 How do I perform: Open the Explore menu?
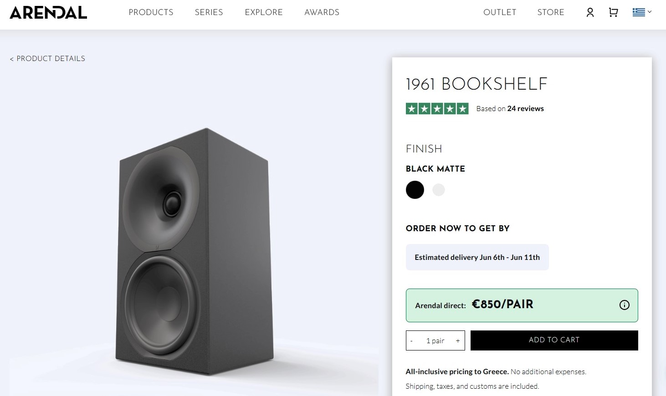[263, 12]
